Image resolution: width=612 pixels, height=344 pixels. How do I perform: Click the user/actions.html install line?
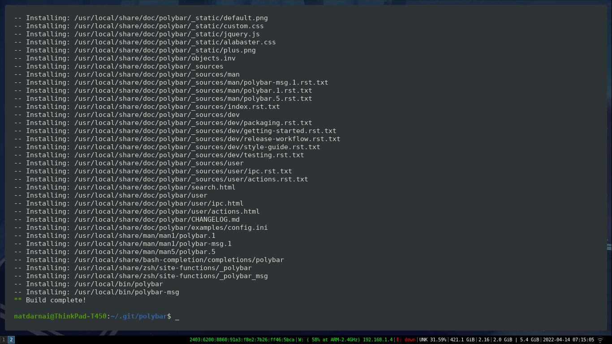[137, 211]
